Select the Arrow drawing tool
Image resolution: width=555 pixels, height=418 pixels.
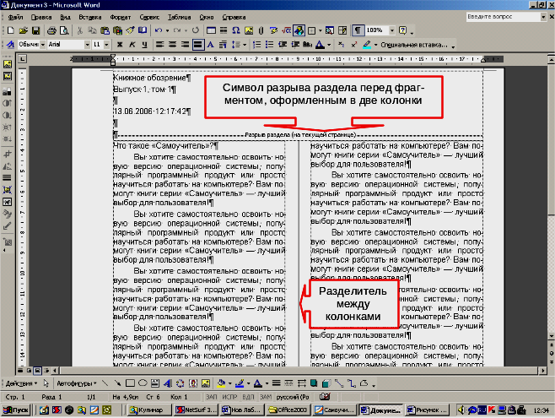click(x=117, y=383)
